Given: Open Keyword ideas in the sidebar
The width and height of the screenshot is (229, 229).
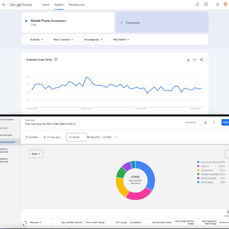Looking at the screenshot, I should pos(7,119).
